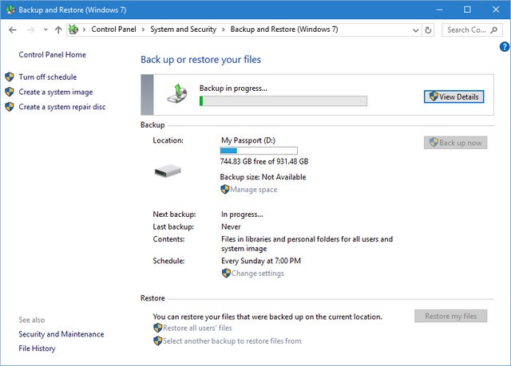
Task: Click the forward navigation arrow
Action: click(x=30, y=30)
